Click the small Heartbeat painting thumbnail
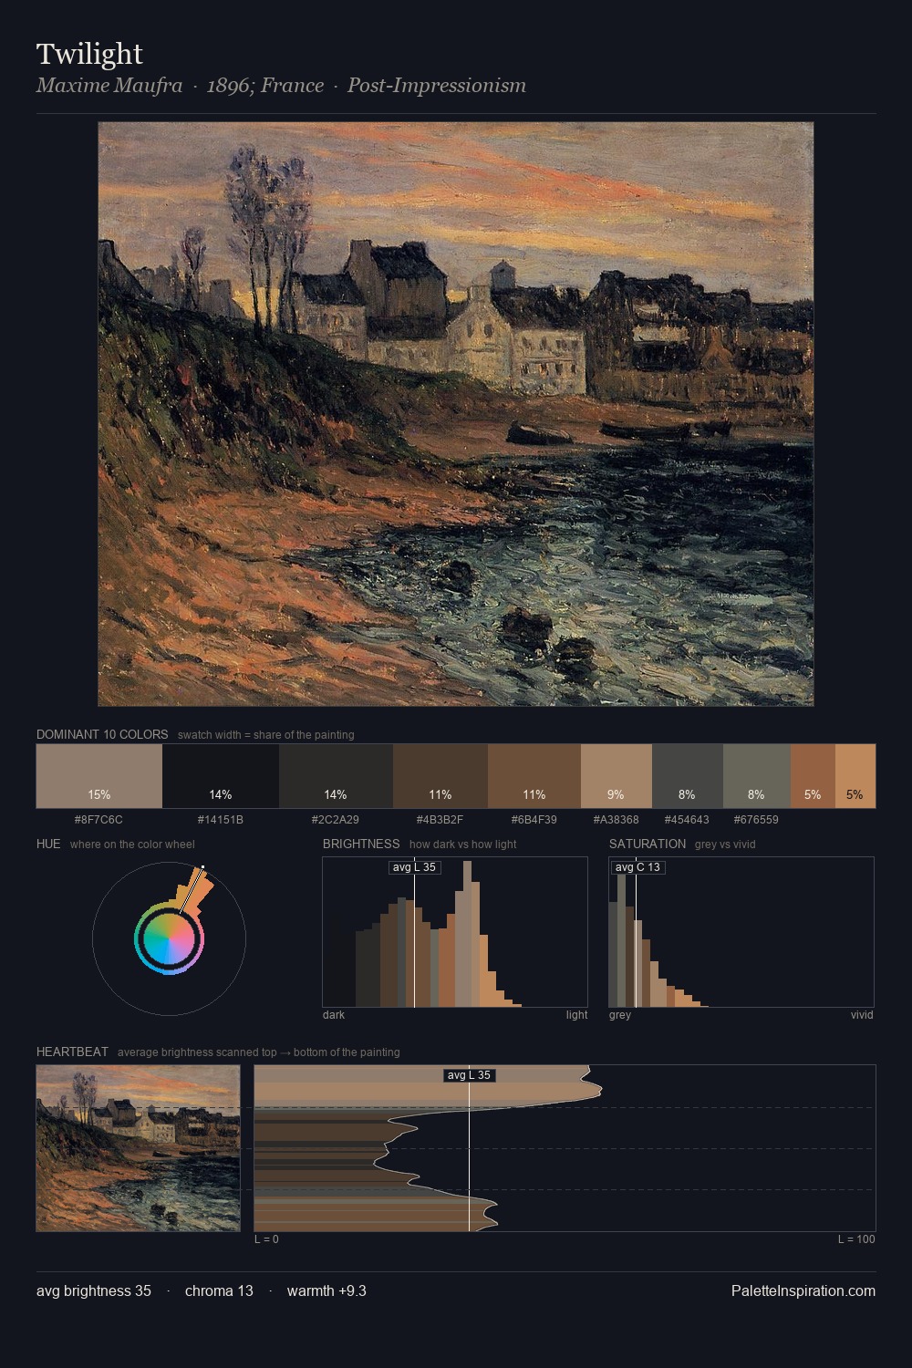912x1368 pixels. 139,1148
